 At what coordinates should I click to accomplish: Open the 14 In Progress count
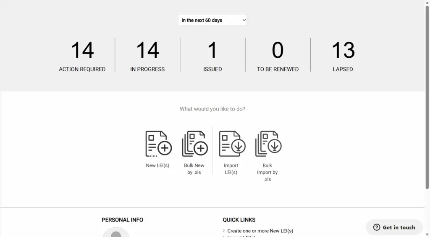147,50
